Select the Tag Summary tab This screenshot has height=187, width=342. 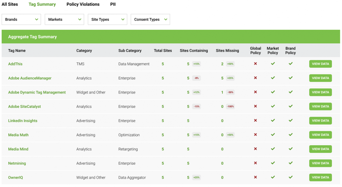point(42,4)
